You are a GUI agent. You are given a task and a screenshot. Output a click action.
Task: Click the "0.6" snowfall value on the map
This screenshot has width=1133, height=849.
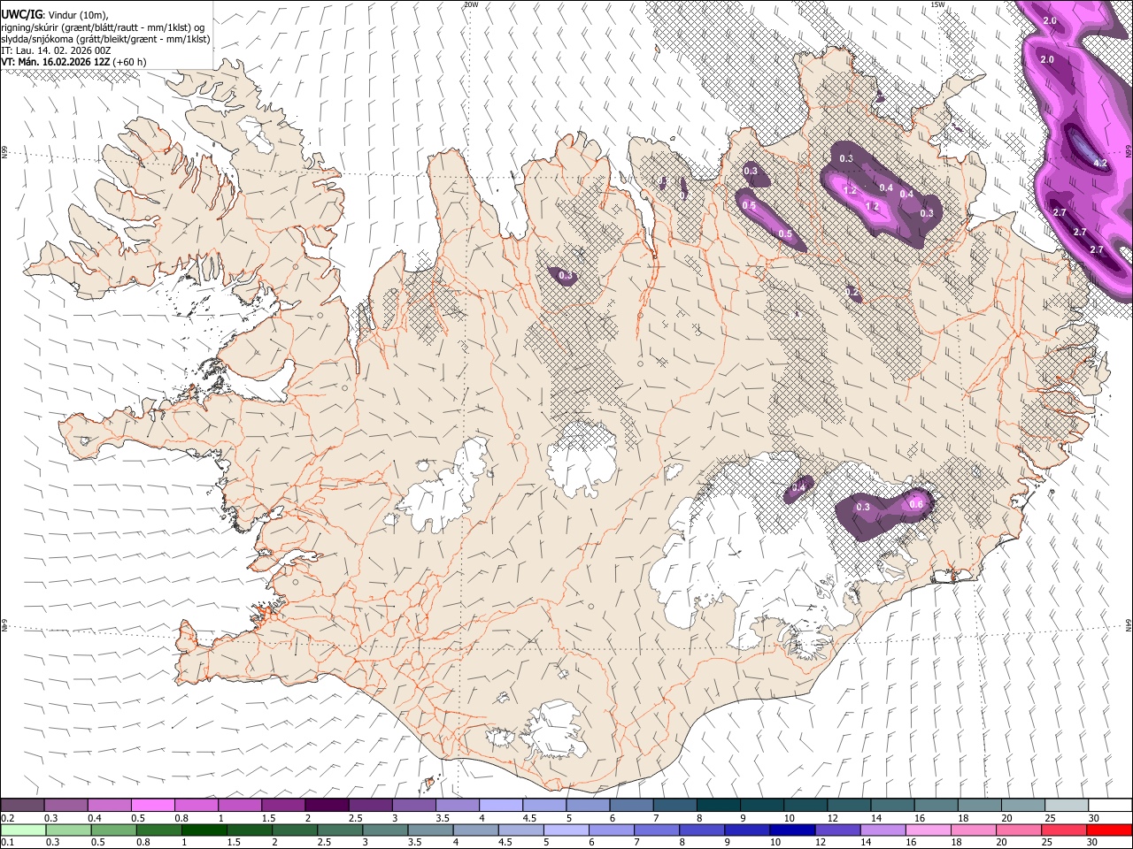coord(916,504)
